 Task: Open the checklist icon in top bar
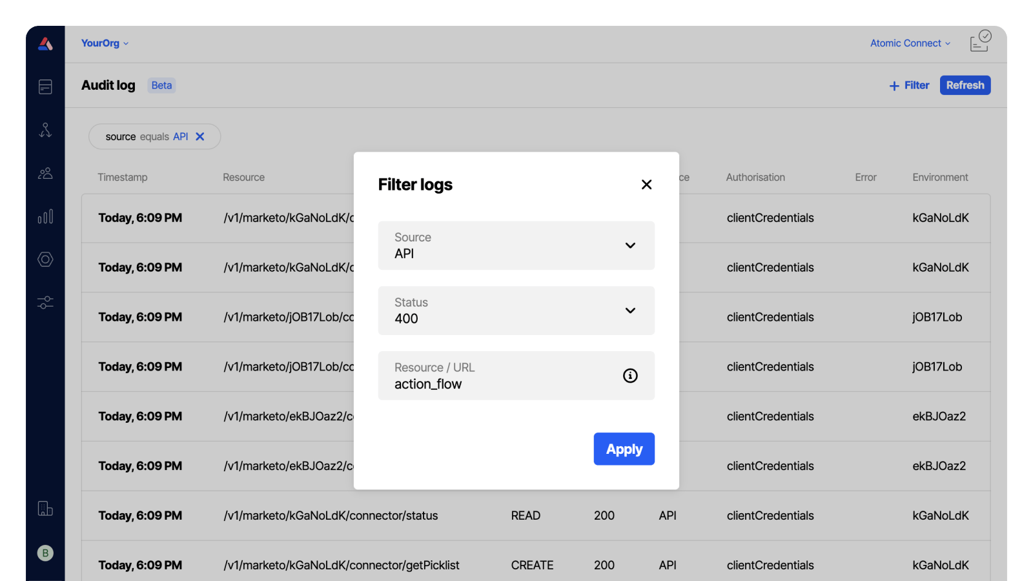click(x=980, y=41)
